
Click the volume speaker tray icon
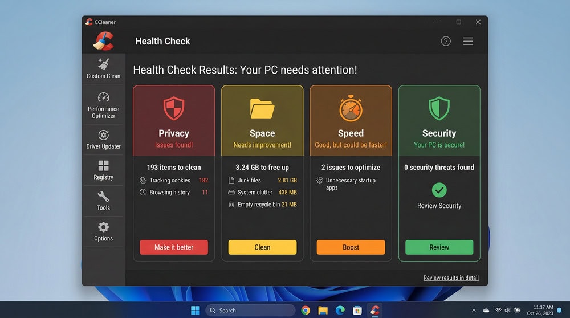click(507, 311)
